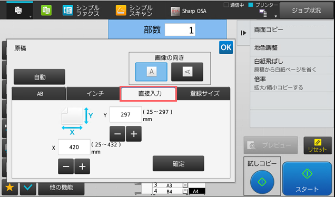Tap the black A4 paper indicator
The height and width of the screenshot is (197, 335).
pyautogui.click(x=197, y=191)
